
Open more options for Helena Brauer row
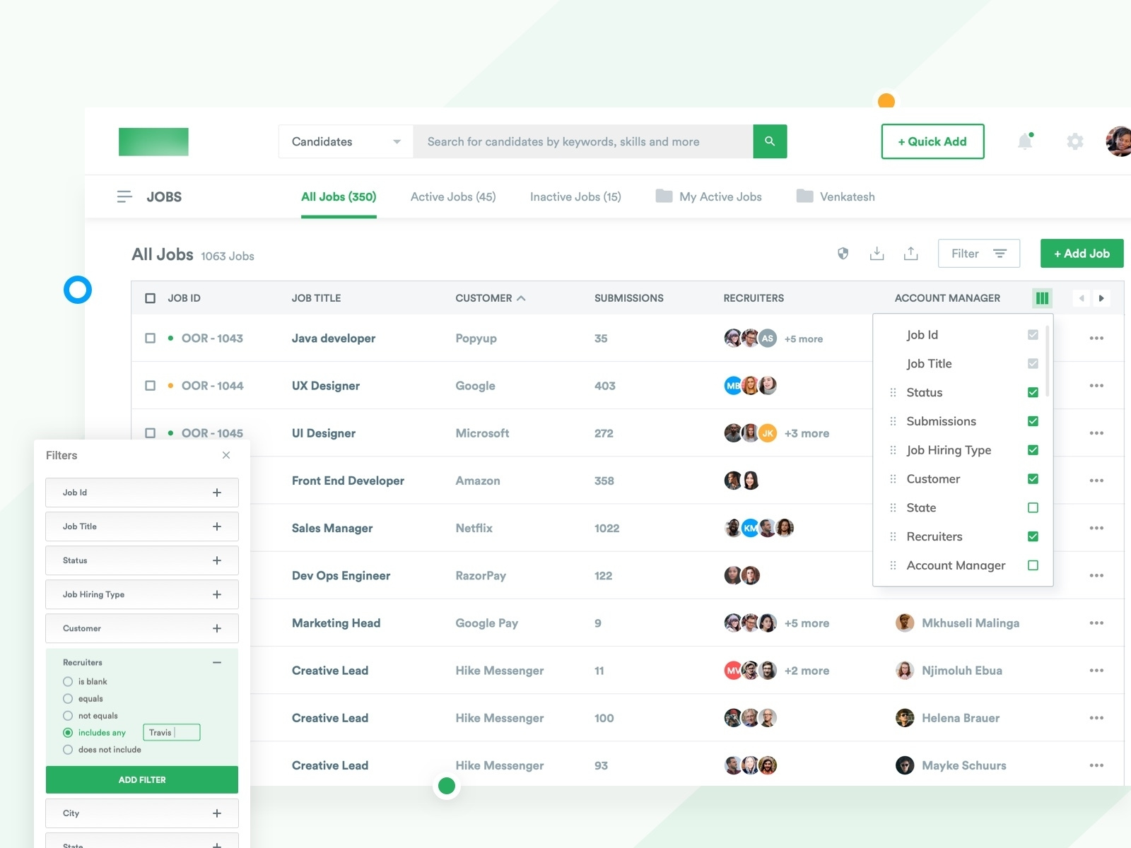[1096, 718]
